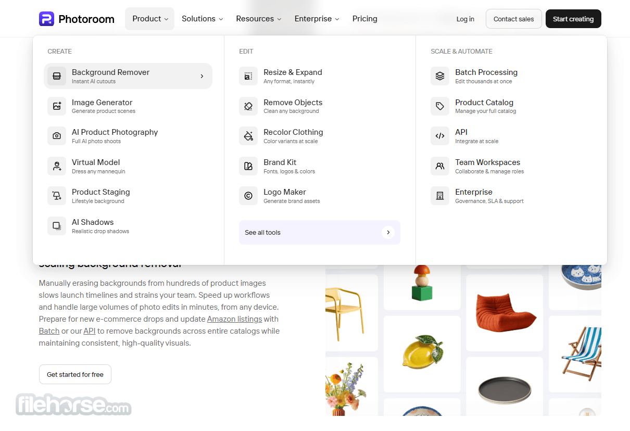Open the Logo Maker copyright icon
The height and width of the screenshot is (431, 630).
pyautogui.click(x=248, y=196)
